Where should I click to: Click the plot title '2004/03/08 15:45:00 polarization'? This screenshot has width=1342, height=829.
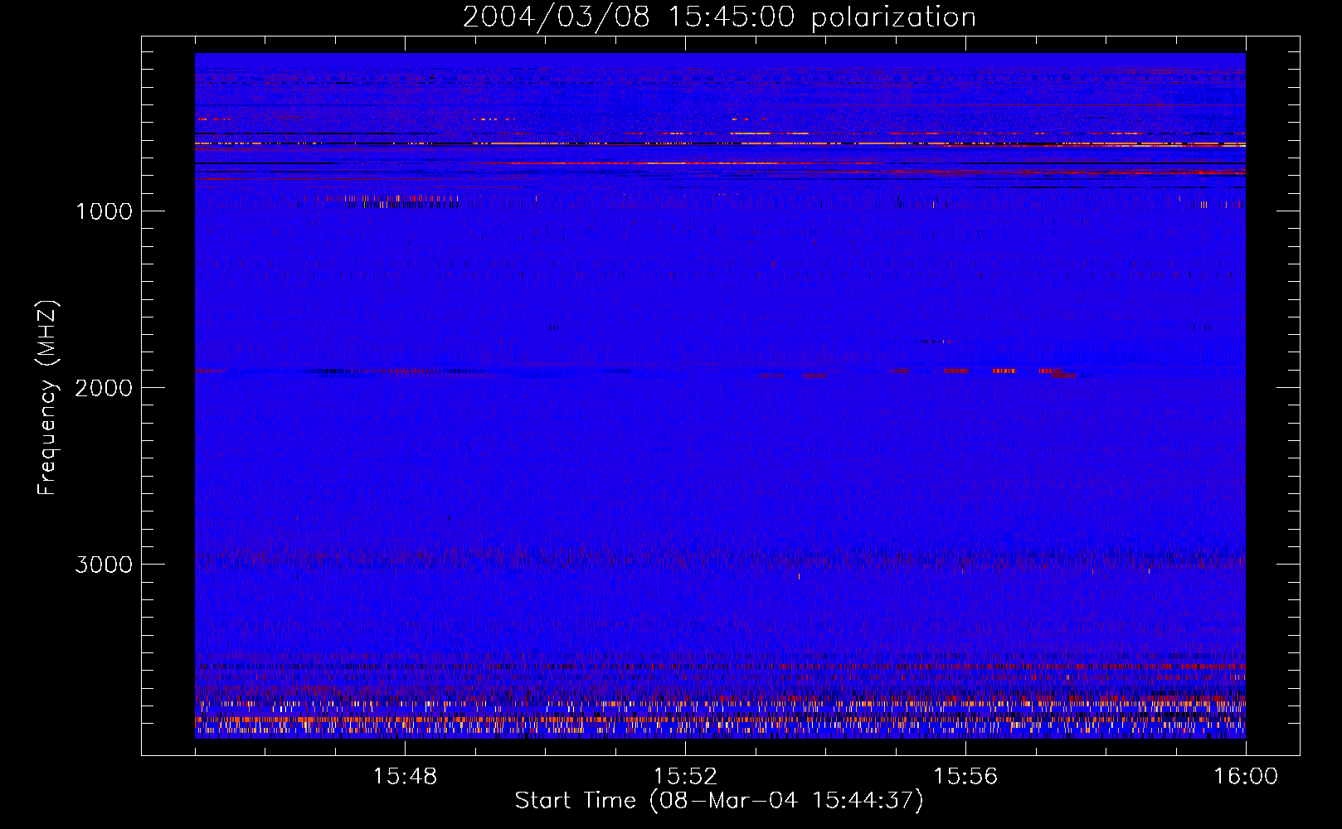[719, 17]
